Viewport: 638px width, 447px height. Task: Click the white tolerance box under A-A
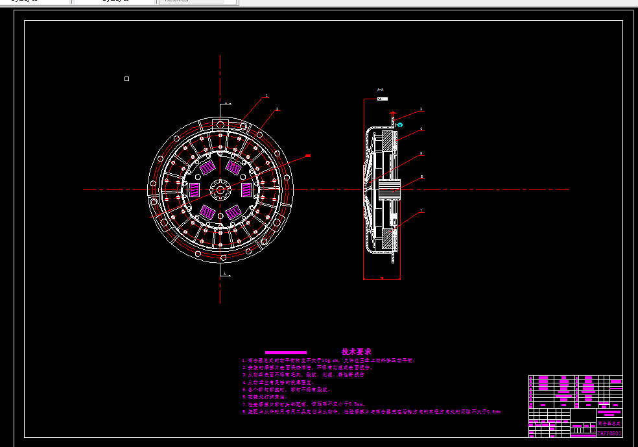(x=383, y=99)
